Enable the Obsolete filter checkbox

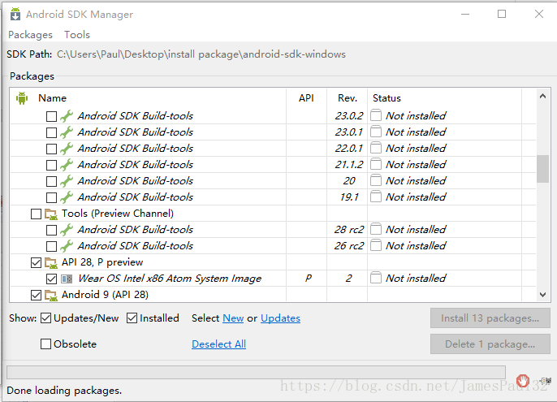[45, 344]
